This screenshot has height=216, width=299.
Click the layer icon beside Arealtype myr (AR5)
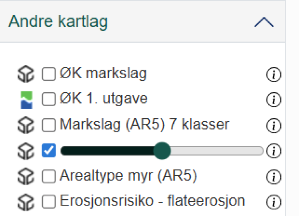point(26,177)
